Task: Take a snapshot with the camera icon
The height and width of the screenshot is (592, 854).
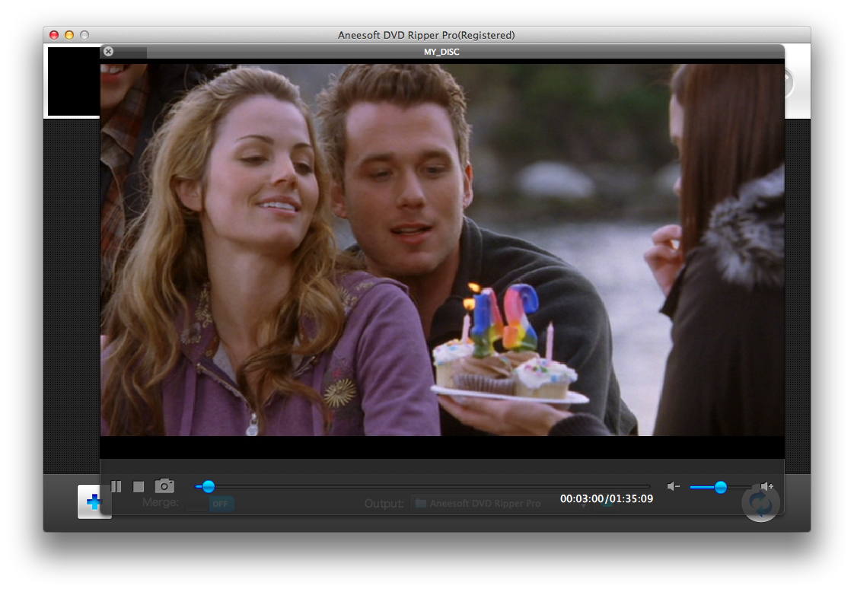Action: (164, 485)
